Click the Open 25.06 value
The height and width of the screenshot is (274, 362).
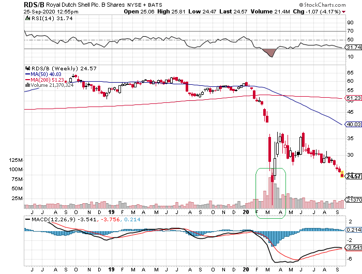(x=139, y=11)
